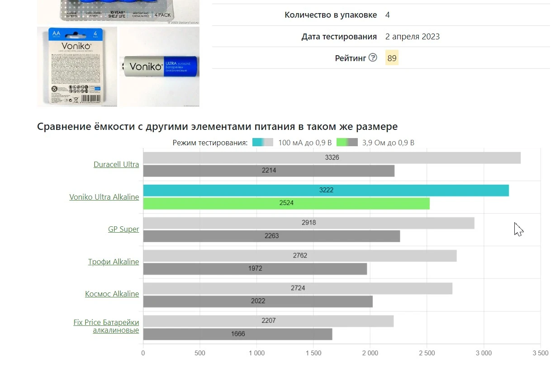
Task: Click the Сравнение ёмкости section heading
Action: pos(217,126)
